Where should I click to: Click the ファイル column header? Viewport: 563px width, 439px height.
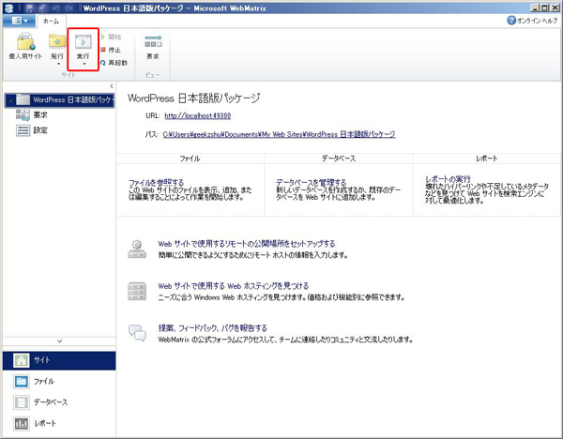tap(190, 159)
